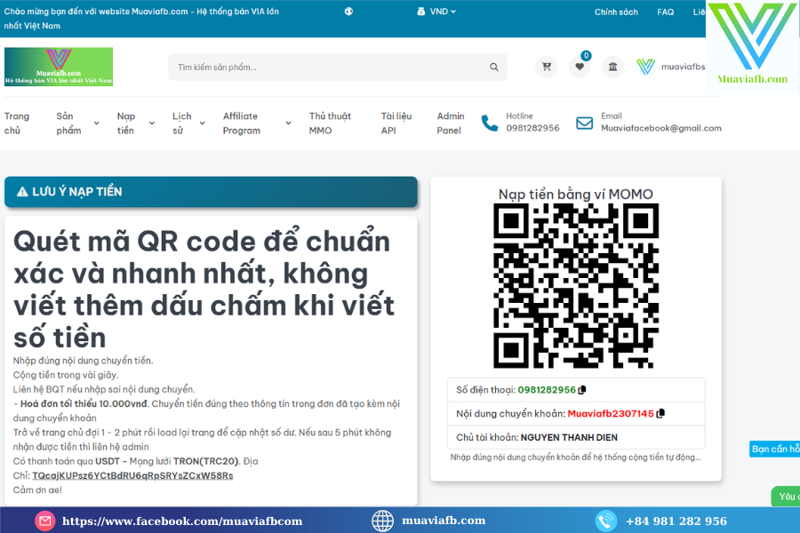The image size is (800, 533).
Task: Open the Sản phẩm menu
Action: click(x=68, y=123)
